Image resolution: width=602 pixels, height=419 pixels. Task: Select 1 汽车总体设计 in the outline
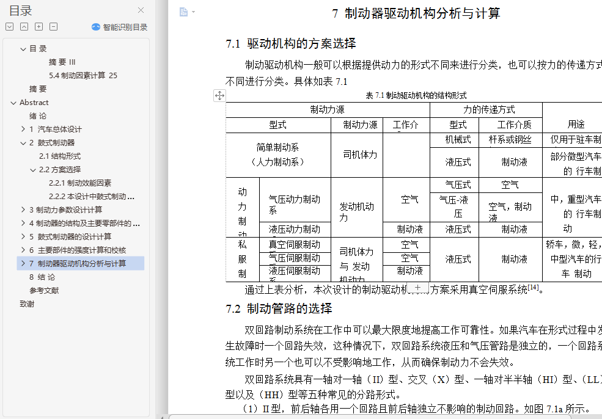tap(56, 129)
